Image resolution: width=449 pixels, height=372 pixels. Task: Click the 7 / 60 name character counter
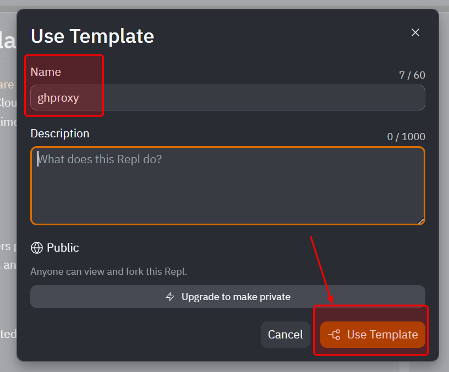412,75
